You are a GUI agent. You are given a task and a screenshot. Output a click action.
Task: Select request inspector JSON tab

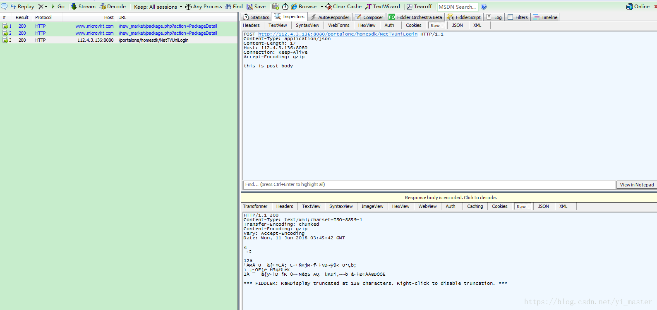457,25
